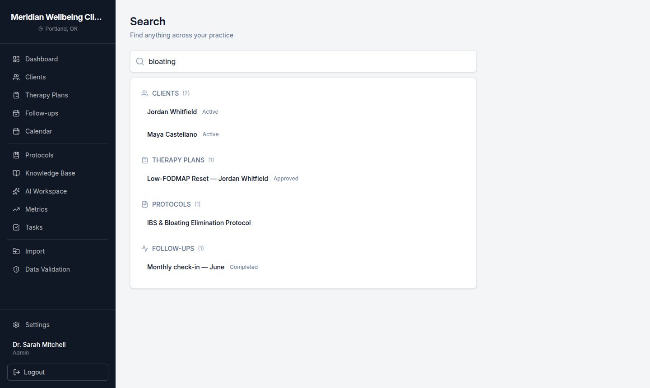Screen dimensions: 650x388
Task: Click the Logout arrow icon
Action: click(x=17, y=372)
